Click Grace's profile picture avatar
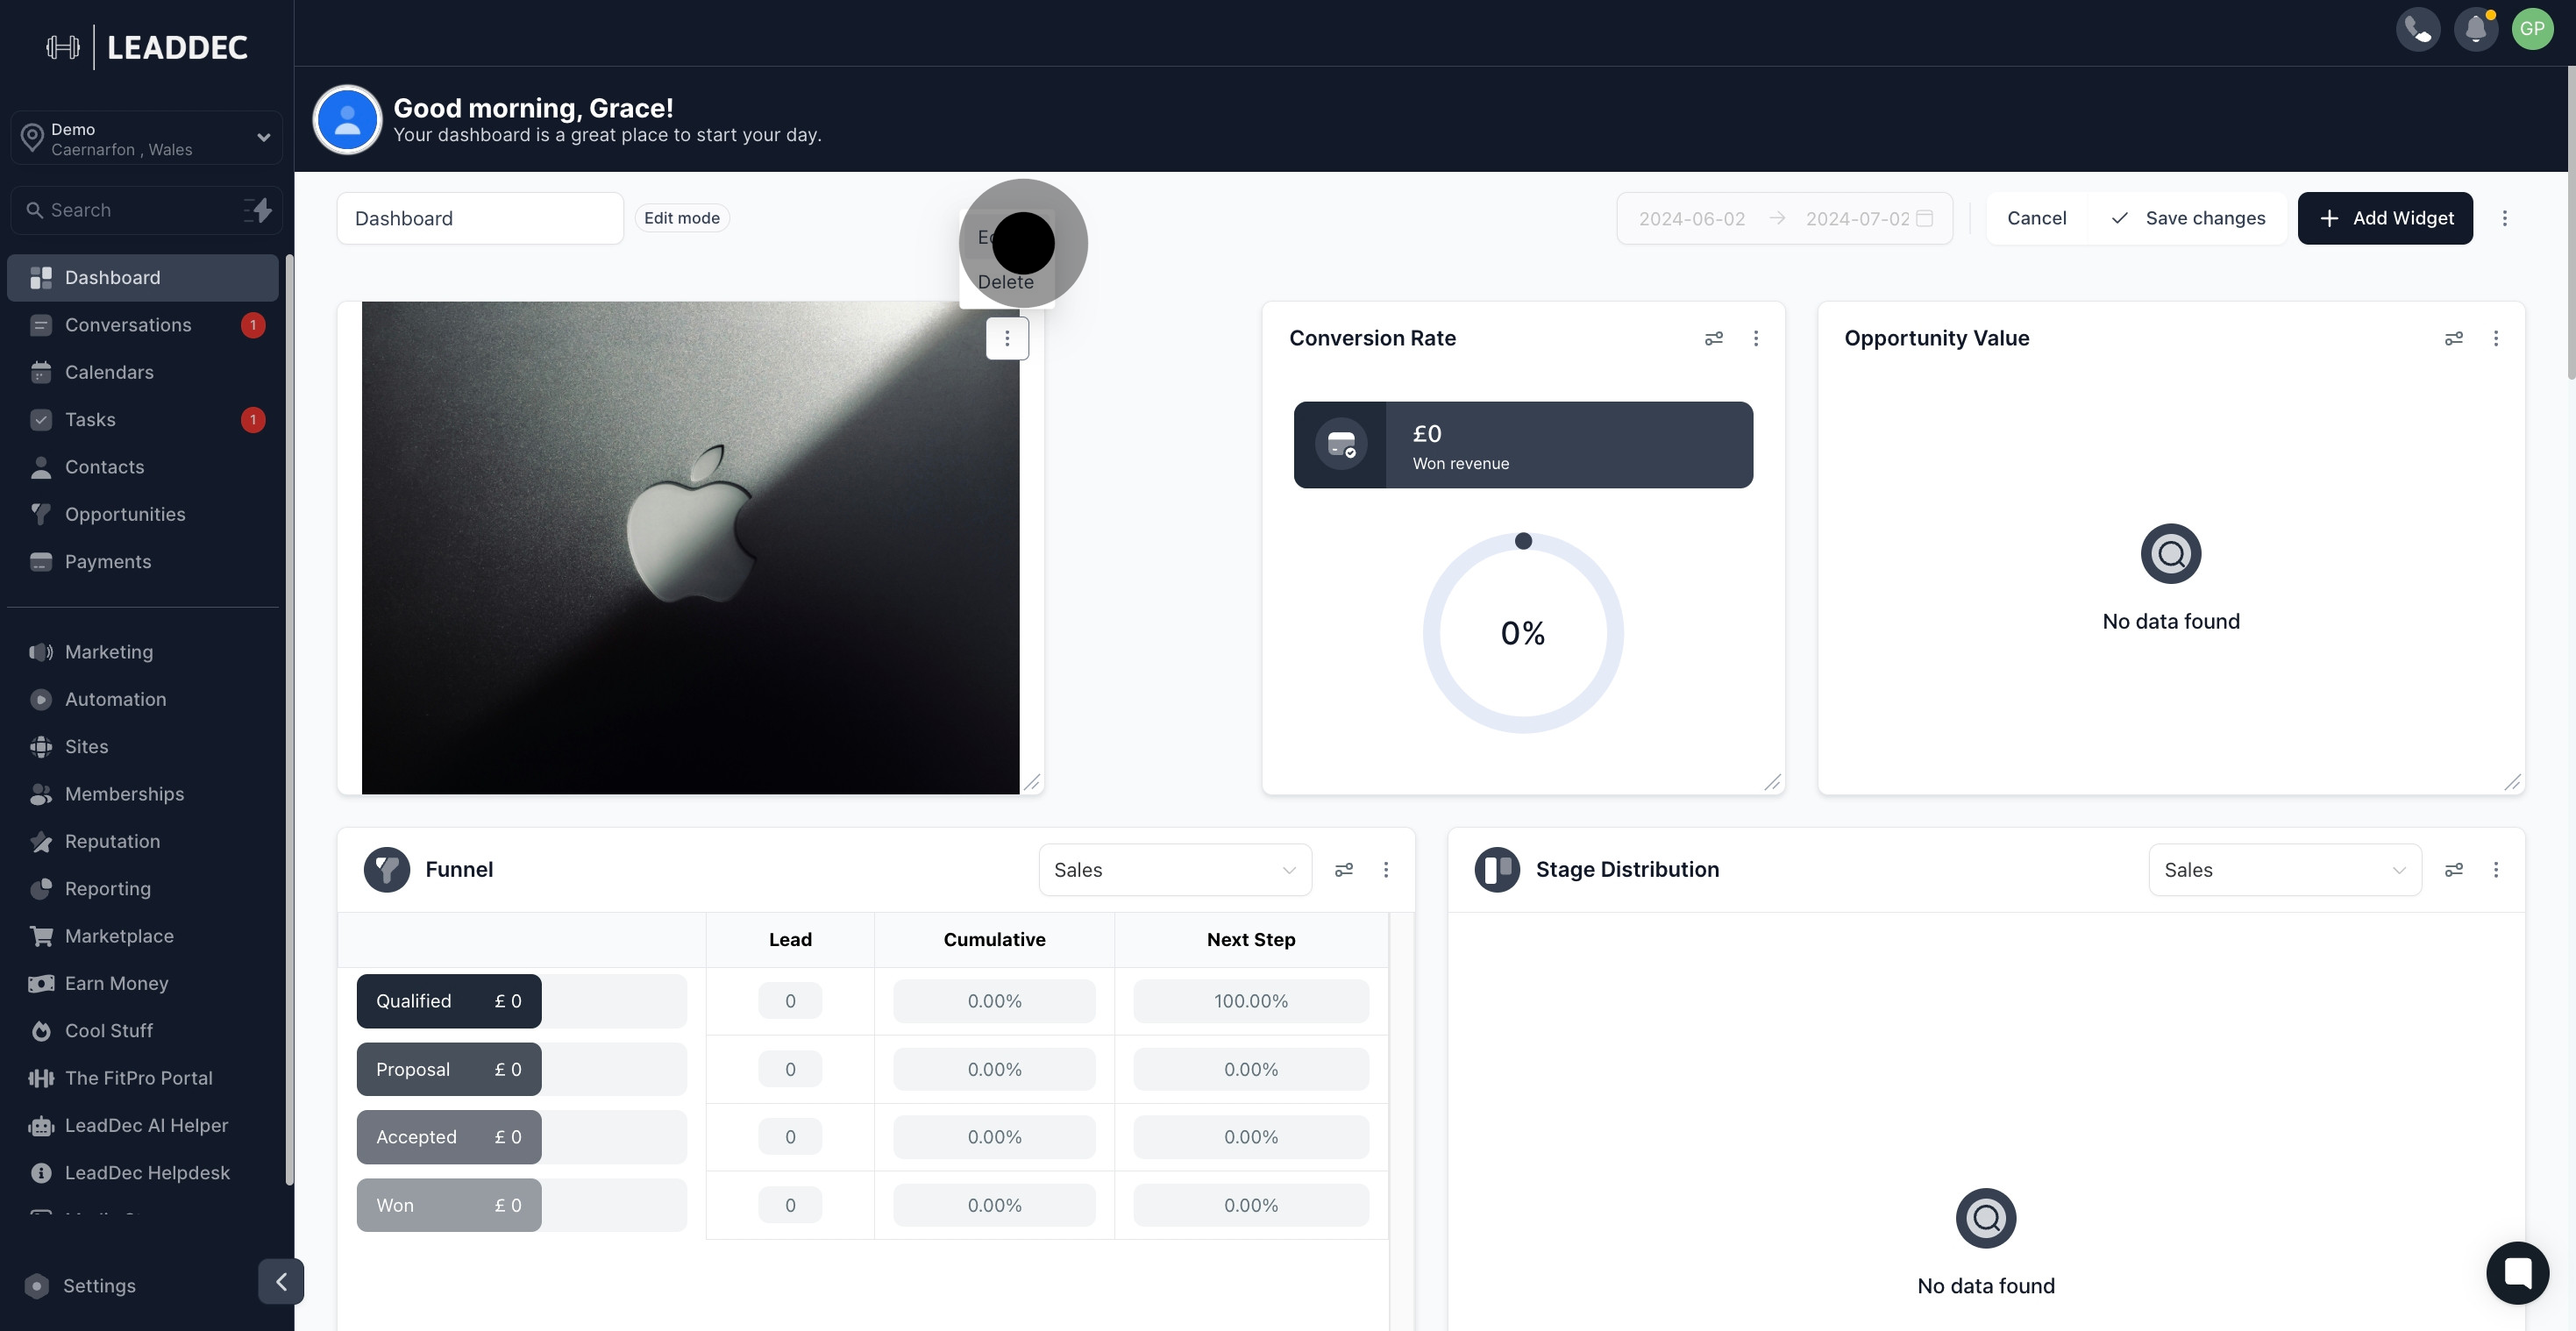 tap(347, 120)
